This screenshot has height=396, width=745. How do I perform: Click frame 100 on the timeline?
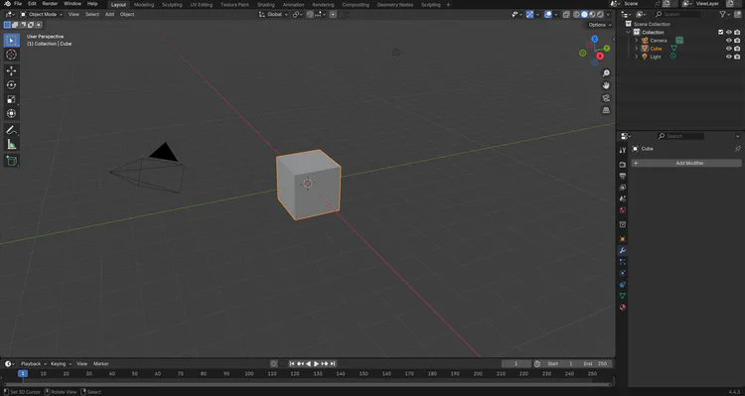coord(249,374)
